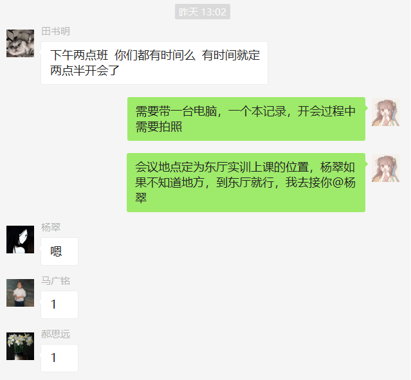Click my avatar beside the laptop message
Viewport: 411px width, 380px height.
[x=385, y=112]
